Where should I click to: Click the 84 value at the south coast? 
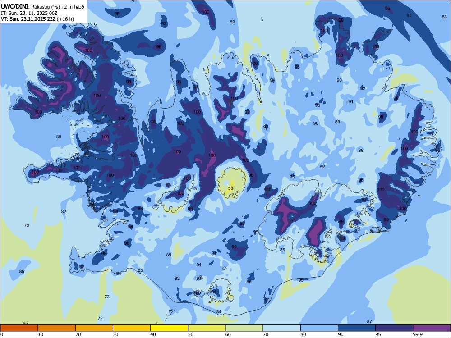tap(219, 311)
